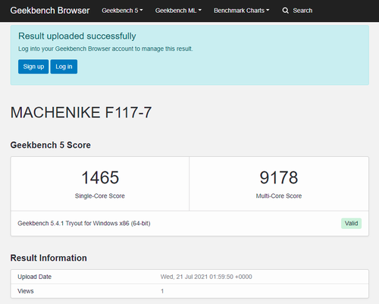Open the Benchmark Charts dropdown

coord(242,11)
